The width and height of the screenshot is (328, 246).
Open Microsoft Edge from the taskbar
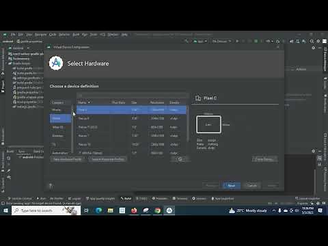click(98, 210)
